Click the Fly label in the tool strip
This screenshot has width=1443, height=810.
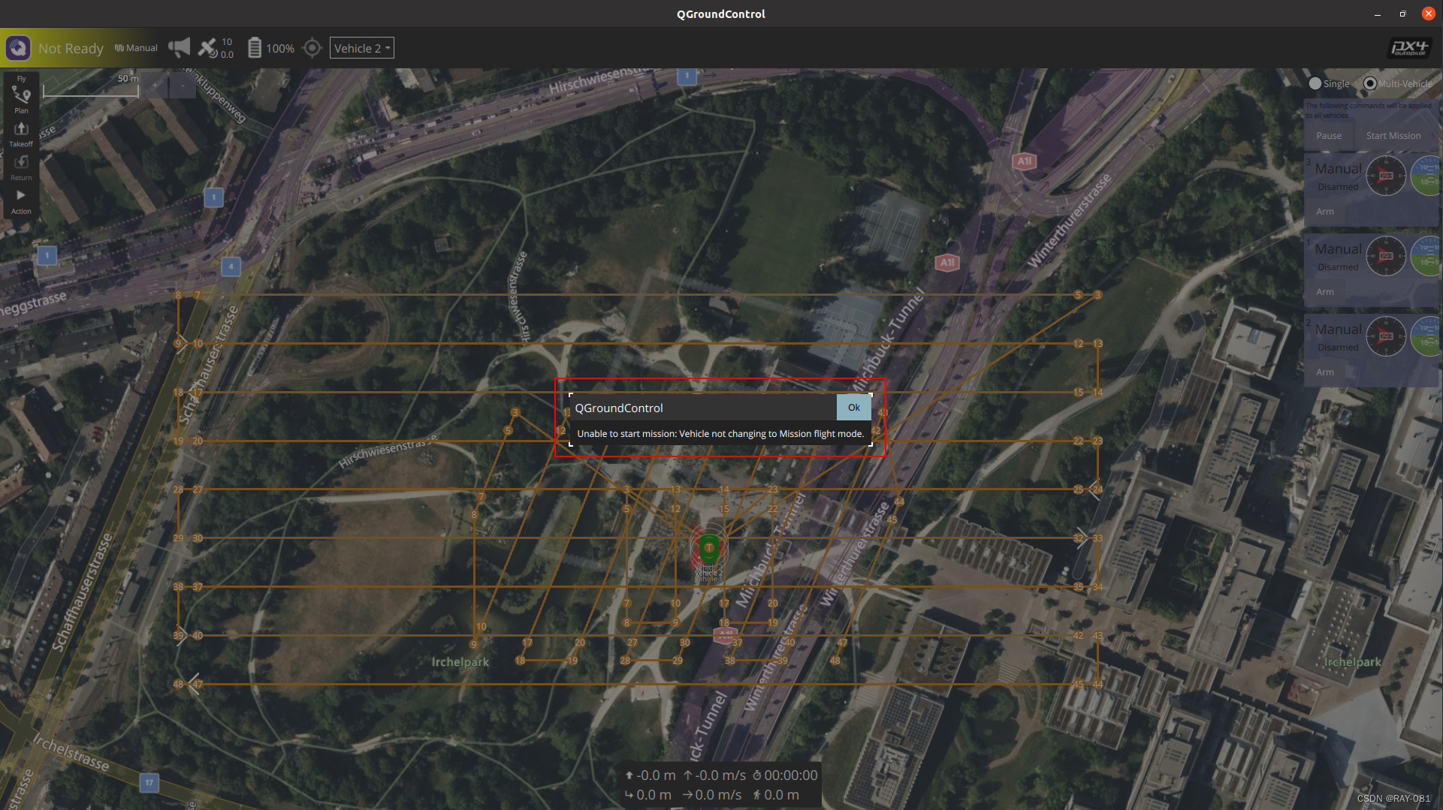click(21, 78)
